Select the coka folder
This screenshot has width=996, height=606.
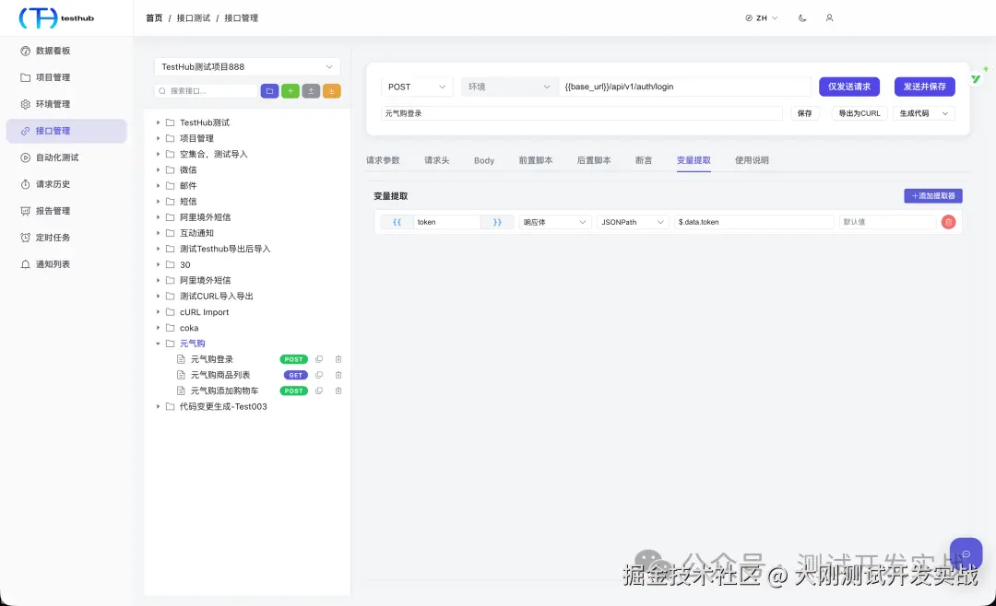click(189, 328)
